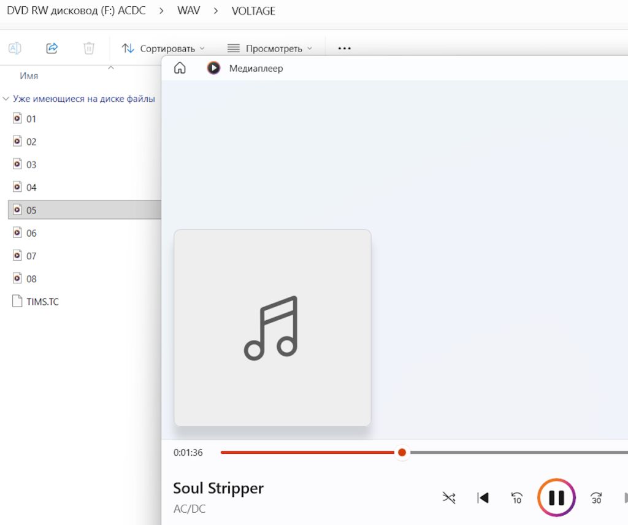
Task: Open the Сортировать sort dropdown
Action: 163,48
